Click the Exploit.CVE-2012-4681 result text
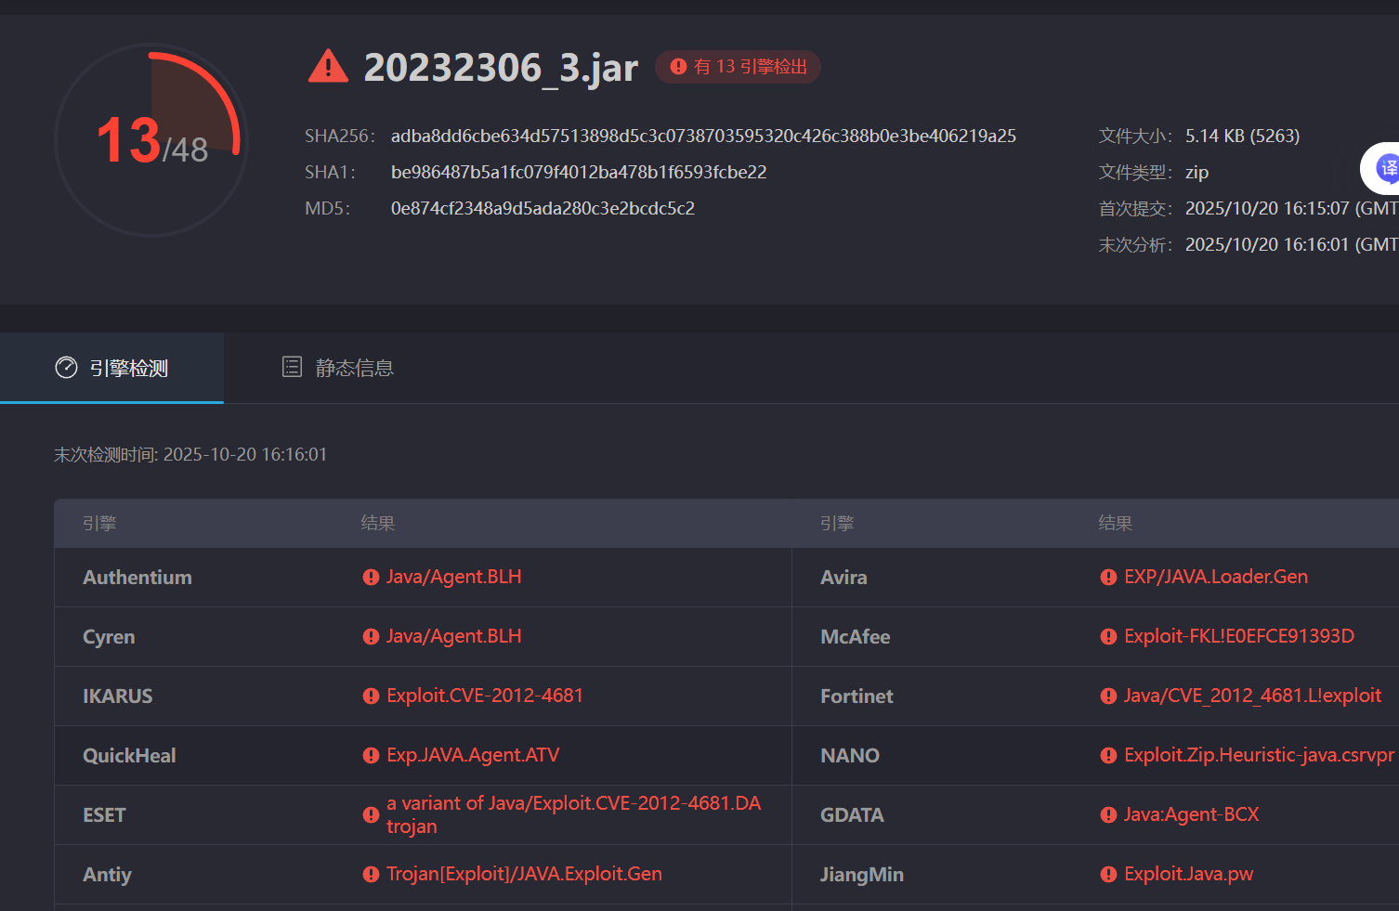 point(485,696)
